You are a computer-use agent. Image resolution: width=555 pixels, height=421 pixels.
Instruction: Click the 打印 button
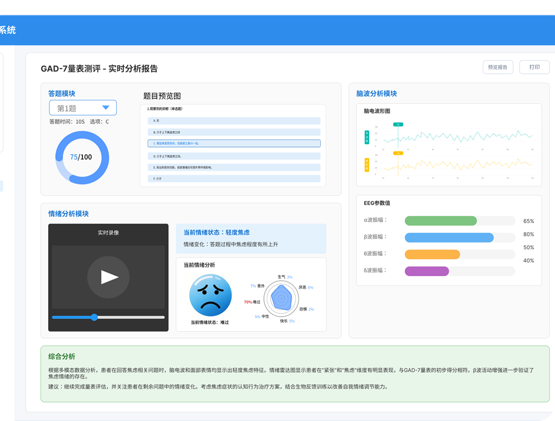(x=534, y=67)
